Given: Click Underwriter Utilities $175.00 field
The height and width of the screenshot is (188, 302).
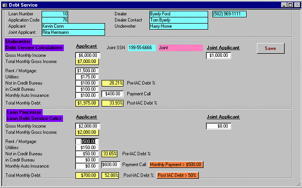Looking at the screenshot, I should click(x=87, y=77).
